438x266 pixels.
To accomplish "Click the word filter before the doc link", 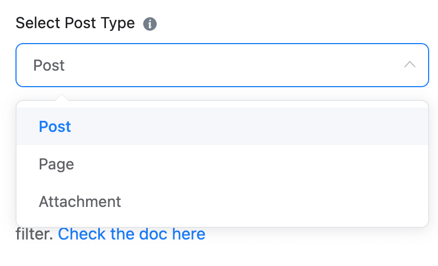I will [x=34, y=234].
